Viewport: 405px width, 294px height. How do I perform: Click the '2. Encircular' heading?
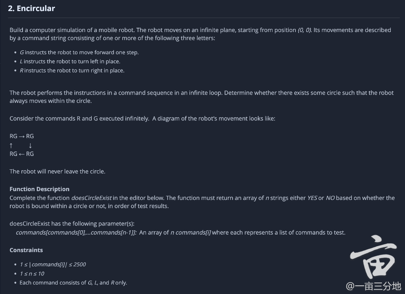[x=31, y=9]
